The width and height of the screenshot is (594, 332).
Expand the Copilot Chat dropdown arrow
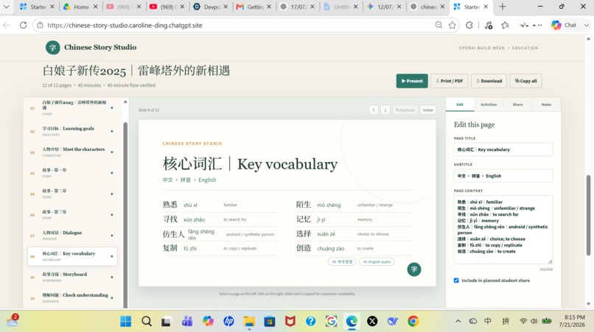point(587,25)
